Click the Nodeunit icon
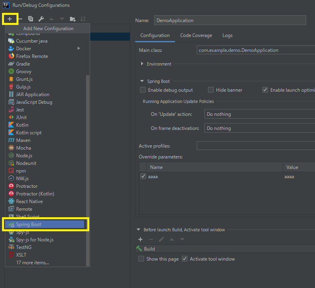 11,163
